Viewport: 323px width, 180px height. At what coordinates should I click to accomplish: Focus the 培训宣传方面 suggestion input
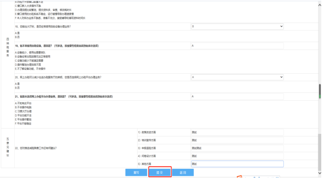237,140
